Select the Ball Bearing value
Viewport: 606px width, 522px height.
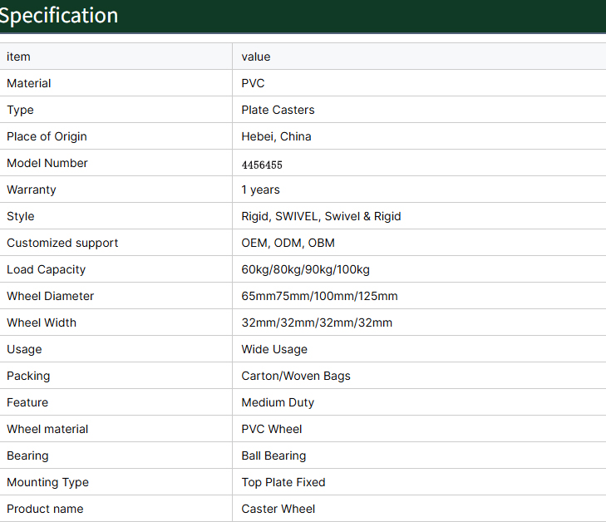coord(273,456)
